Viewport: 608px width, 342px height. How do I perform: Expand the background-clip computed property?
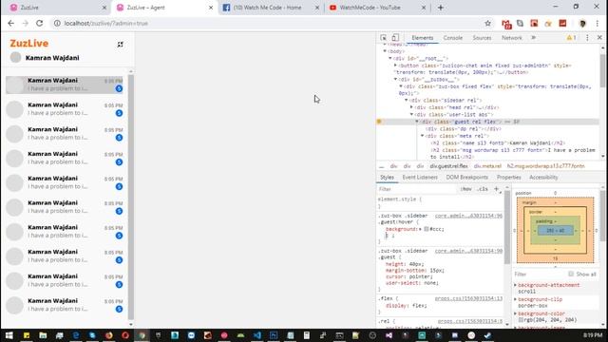(x=515, y=299)
